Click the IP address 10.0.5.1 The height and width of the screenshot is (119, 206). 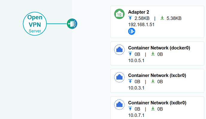point(136,61)
